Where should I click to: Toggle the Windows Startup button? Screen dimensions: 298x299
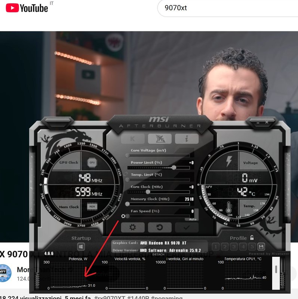click(x=81, y=247)
